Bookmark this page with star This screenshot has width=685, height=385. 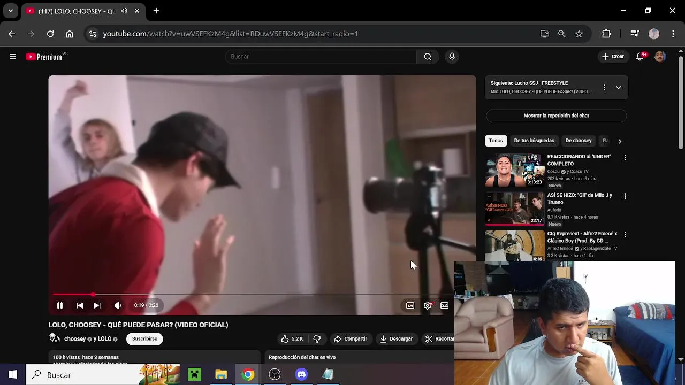(579, 34)
